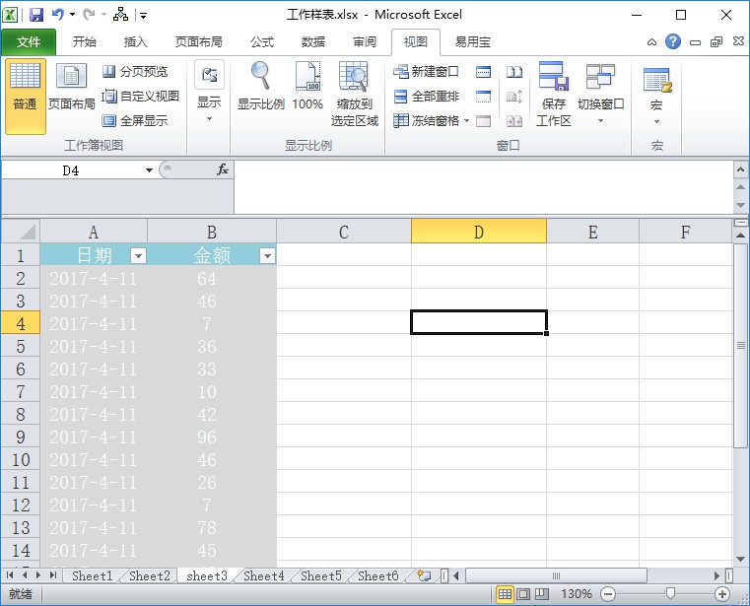
Task: Minimize the ribbon with the caret icon
Action: point(651,42)
